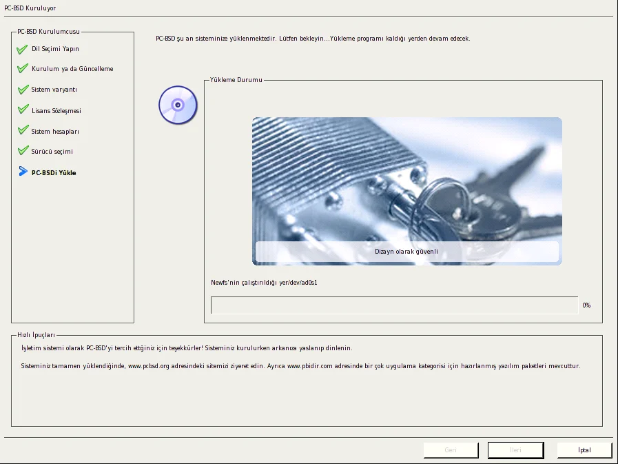
Task: Click the Yükleme Durumu group title
Action: [236, 80]
